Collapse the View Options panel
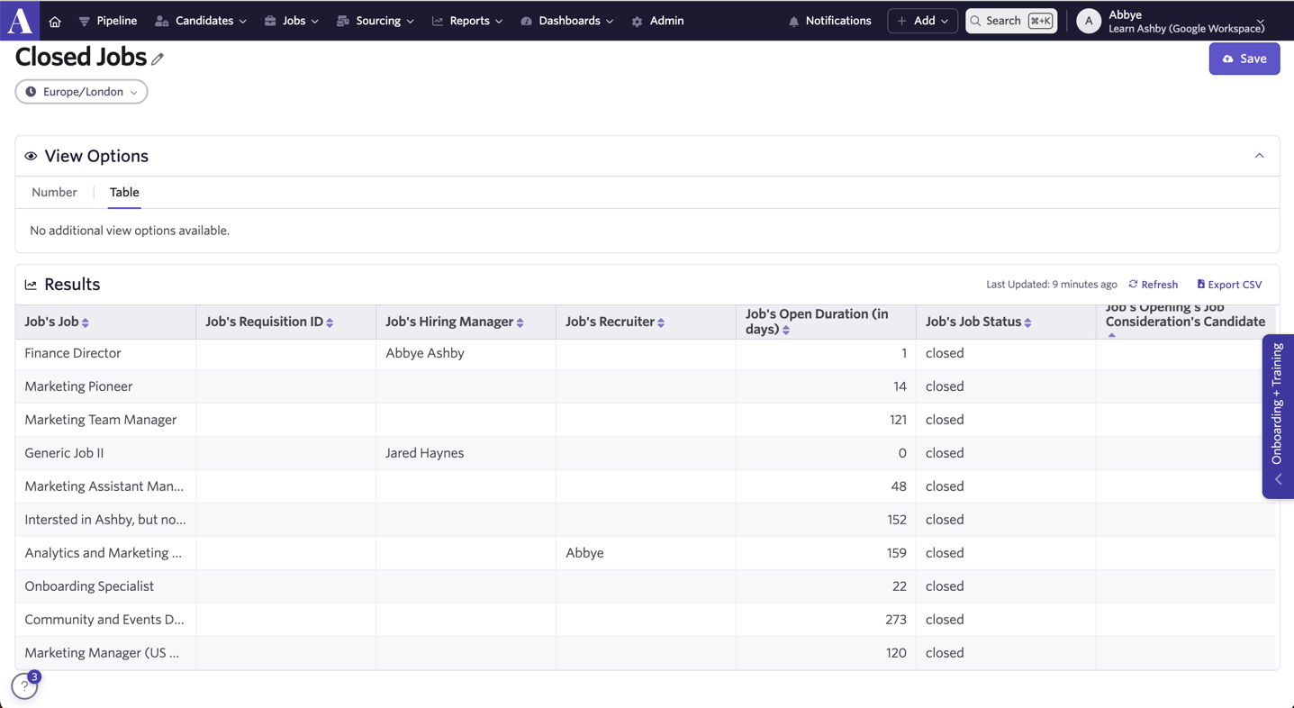The height and width of the screenshot is (708, 1294). [1259, 156]
